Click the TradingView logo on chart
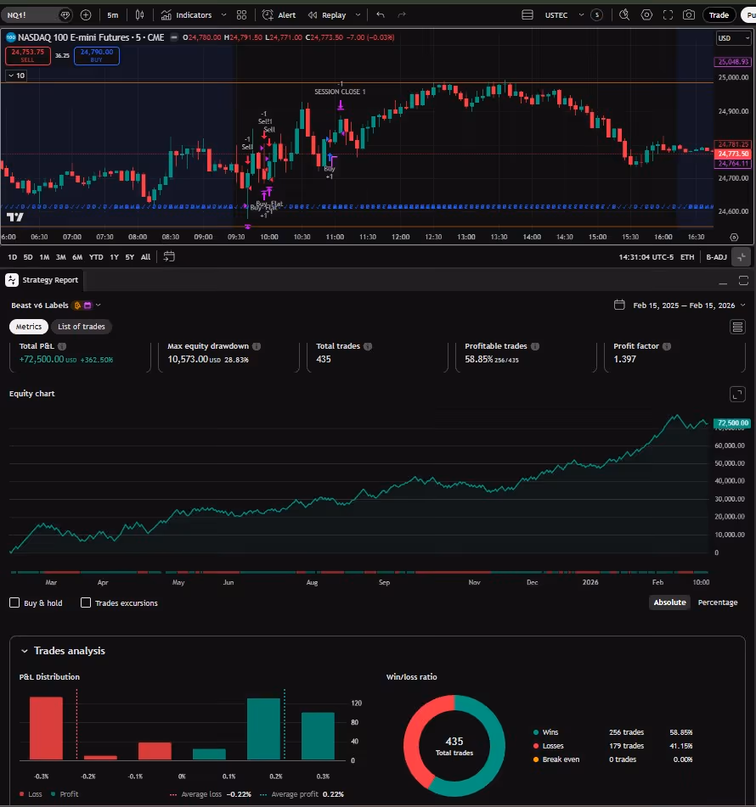756x807 pixels. click(x=15, y=217)
